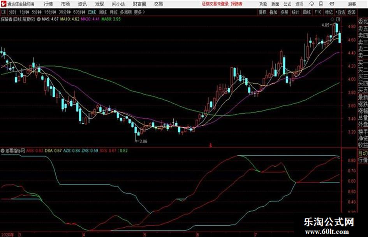
Task: Click the 4.85 high price label
Action: tap(326, 25)
